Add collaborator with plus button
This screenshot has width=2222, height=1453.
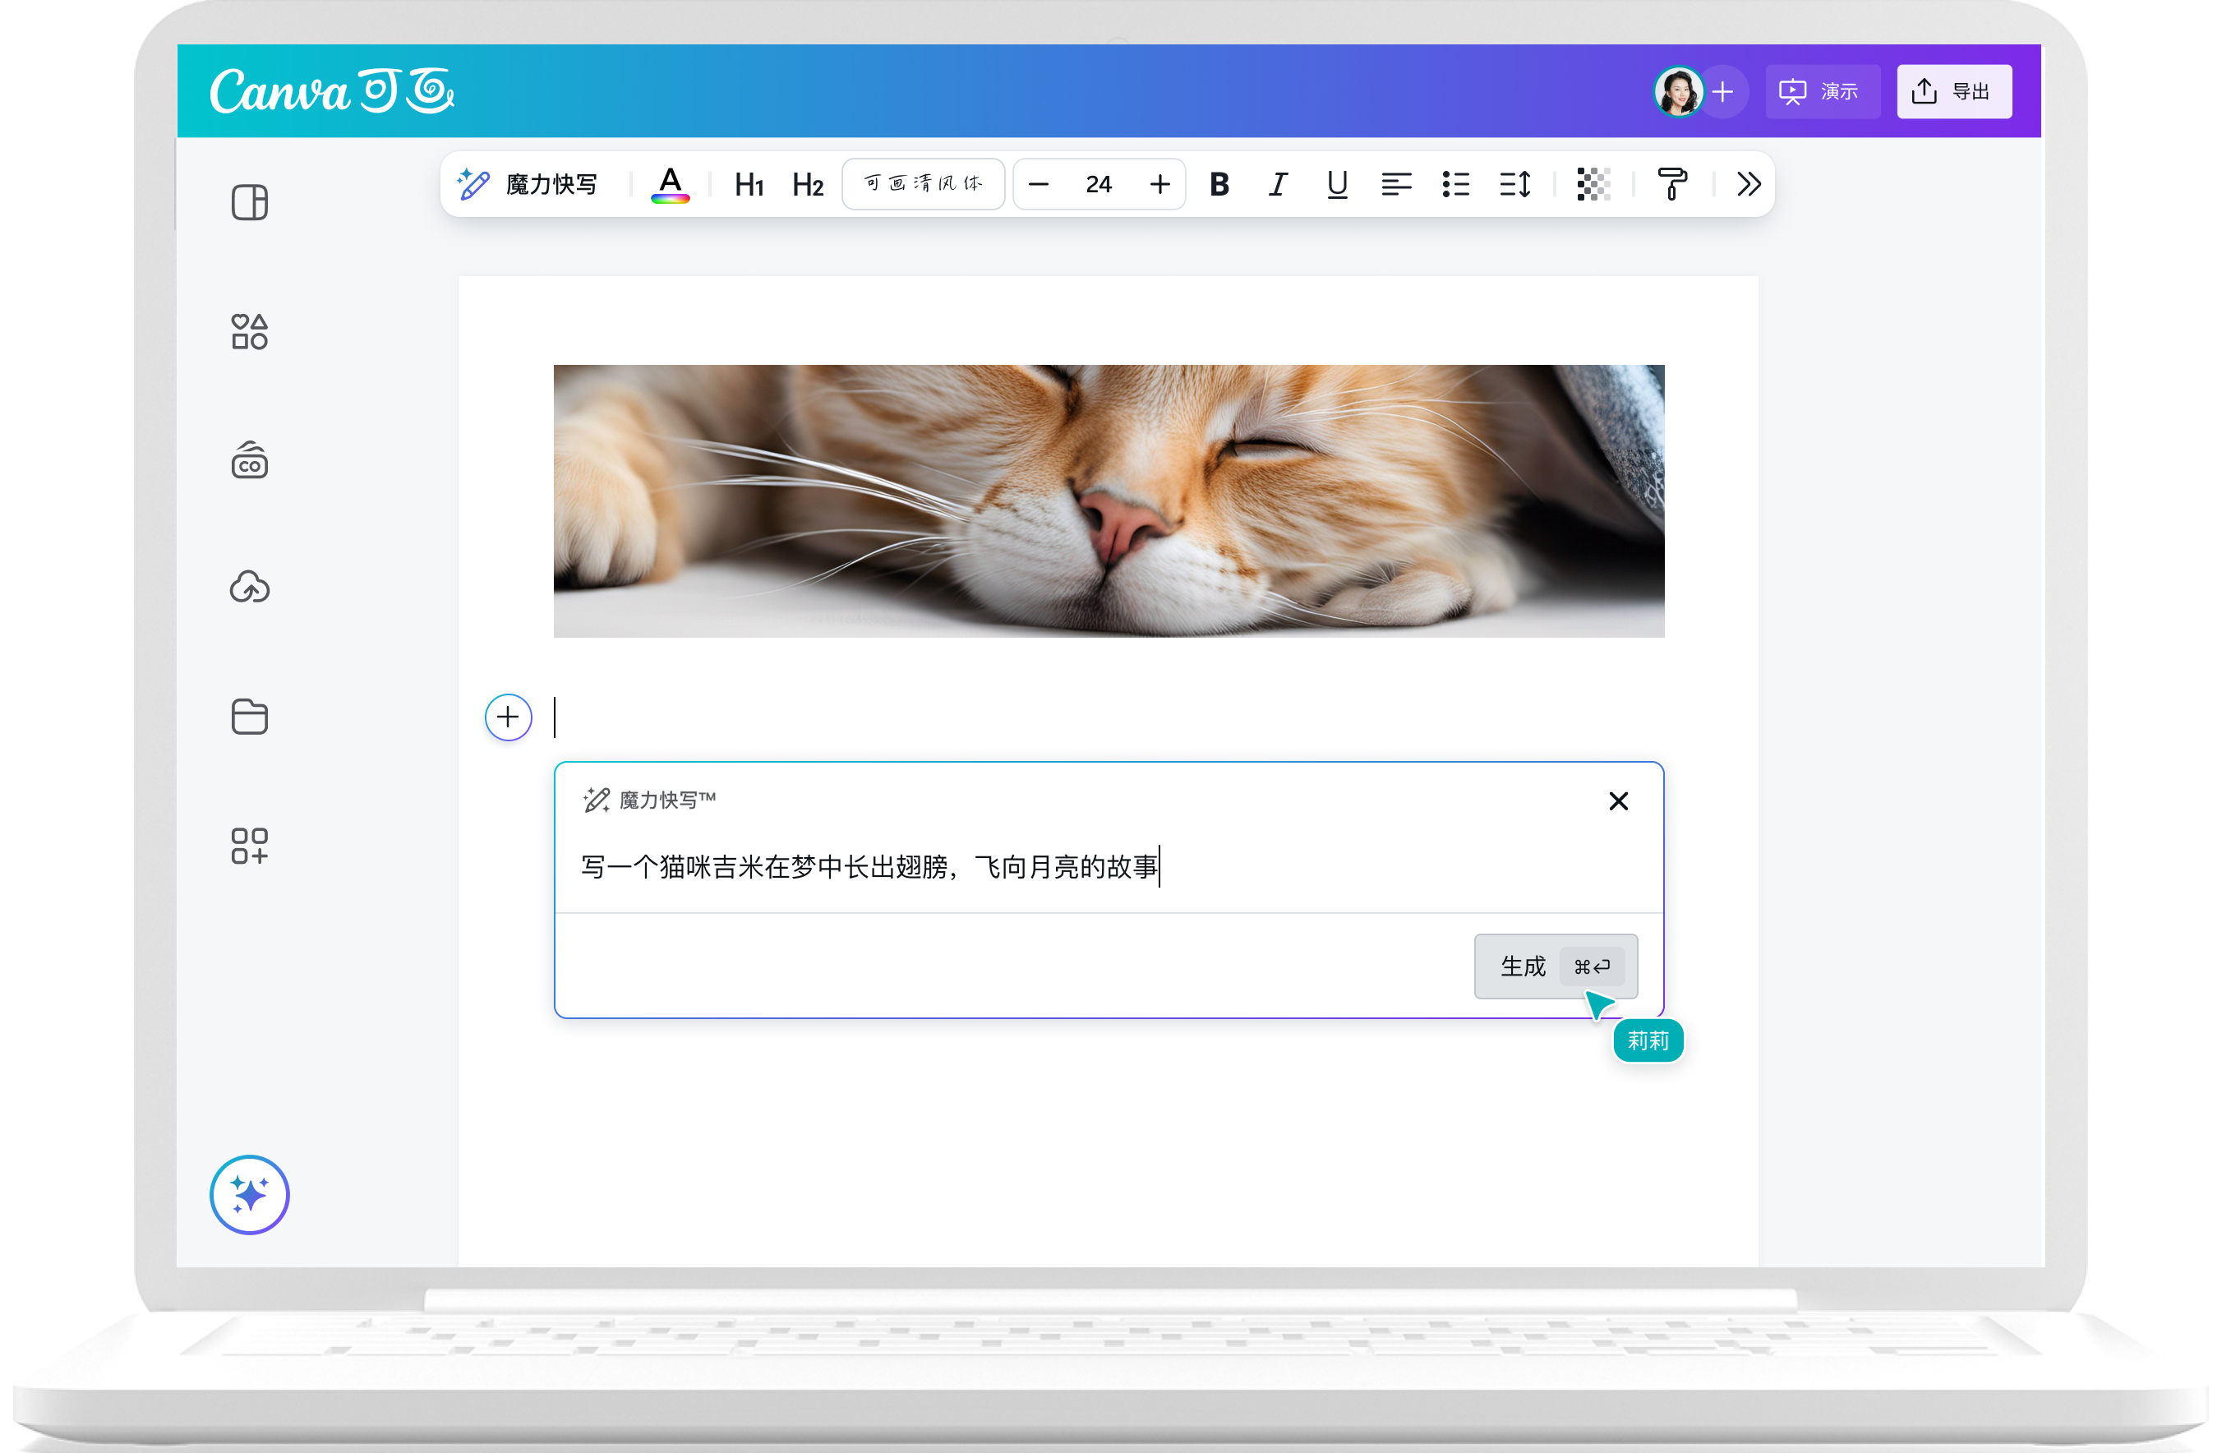point(1722,91)
